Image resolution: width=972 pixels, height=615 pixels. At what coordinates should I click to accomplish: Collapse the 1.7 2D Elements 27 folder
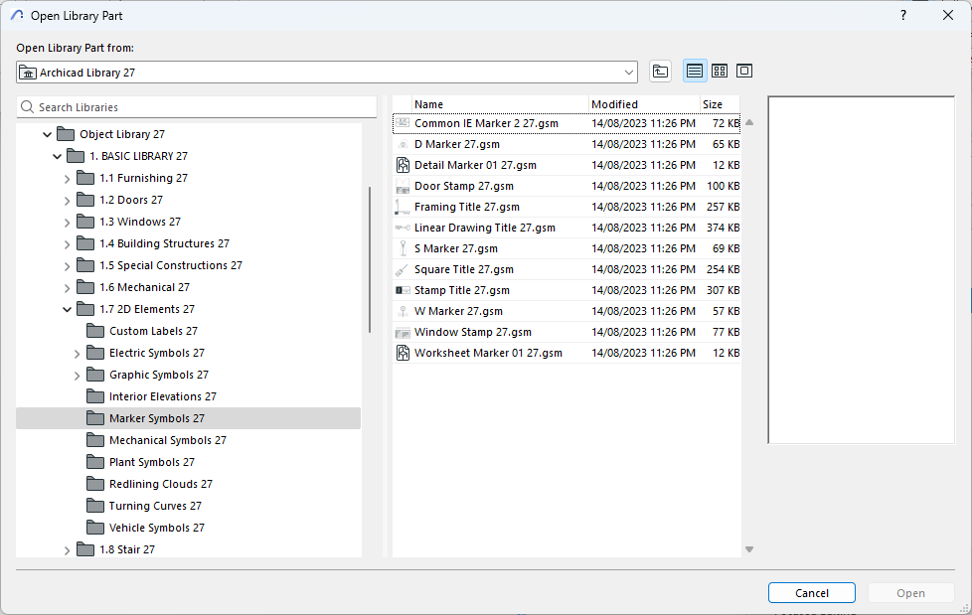tap(67, 309)
